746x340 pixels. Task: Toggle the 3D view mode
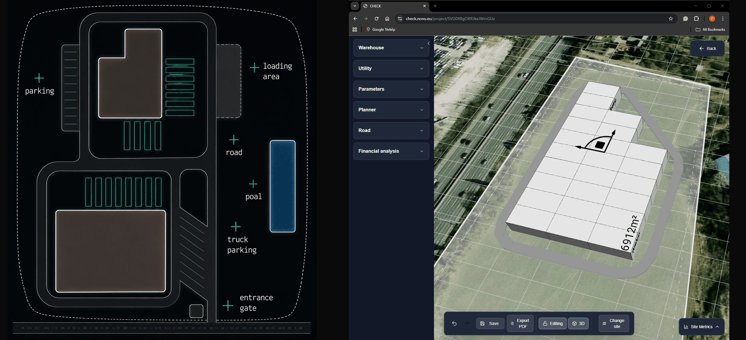tap(578, 323)
